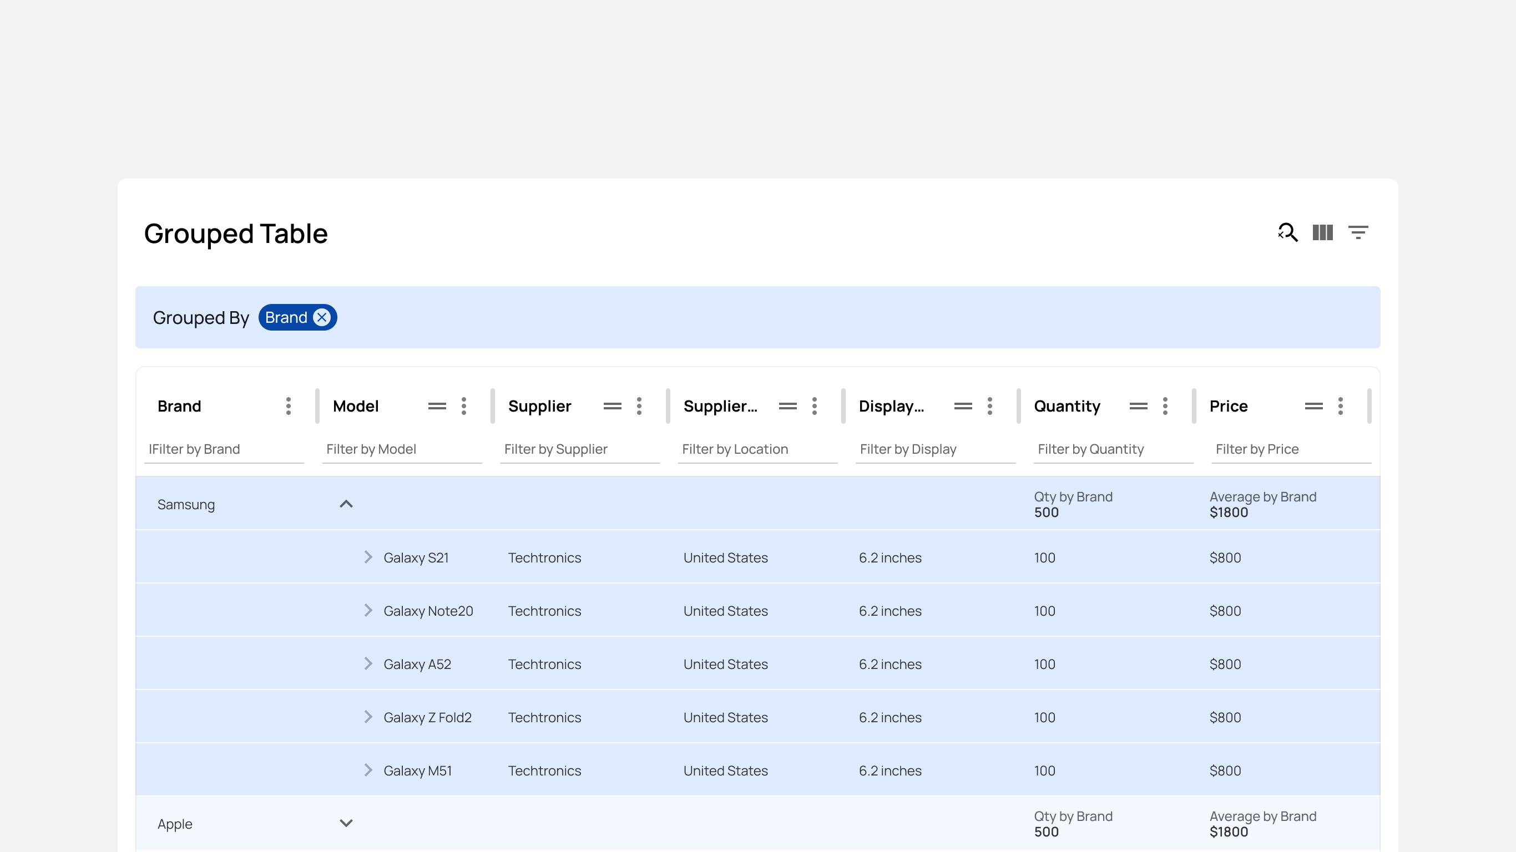Screen dimensions: 1516x852
Task: Click the Supplier Location column drag handle
Action: click(787, 406)
